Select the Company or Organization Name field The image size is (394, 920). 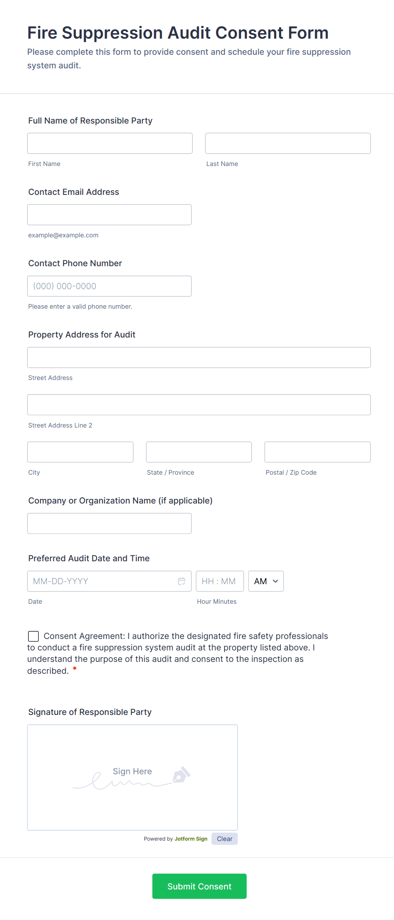(109, 523)
